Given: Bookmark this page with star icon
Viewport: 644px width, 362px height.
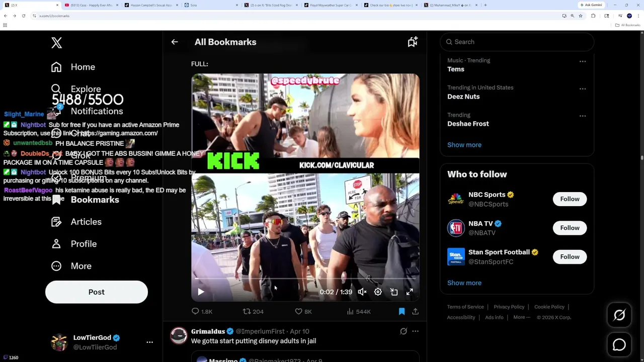Looking at the screenshot, I should pyautogui.click(x=580, y=16).
